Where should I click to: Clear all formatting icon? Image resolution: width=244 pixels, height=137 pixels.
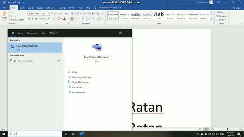click(66, 14)
